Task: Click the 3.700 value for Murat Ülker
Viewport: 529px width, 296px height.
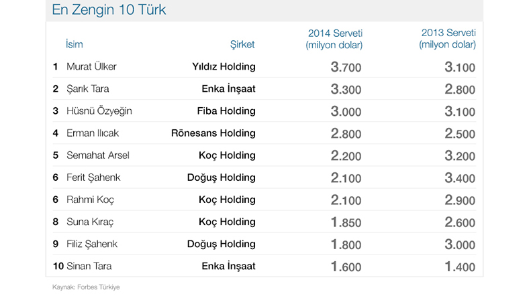Action: [x=346, y=67]
